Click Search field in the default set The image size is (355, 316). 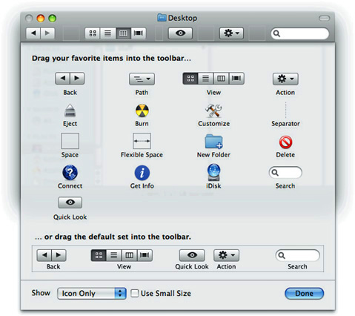tap(297, 255)
